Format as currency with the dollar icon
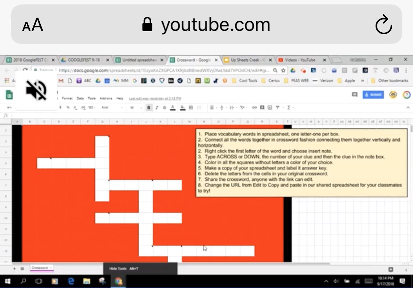Viewport: 413px width, 288px height. click(61, 108)
